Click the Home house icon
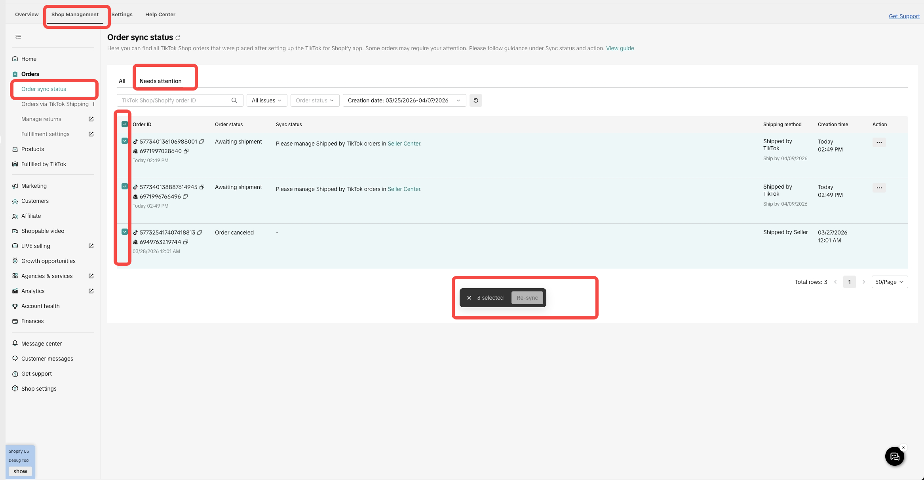 tap(15, 59)
